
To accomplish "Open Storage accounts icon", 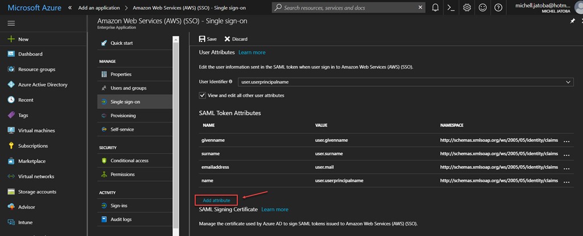I will pyautogui.click(x=11, y=192).
